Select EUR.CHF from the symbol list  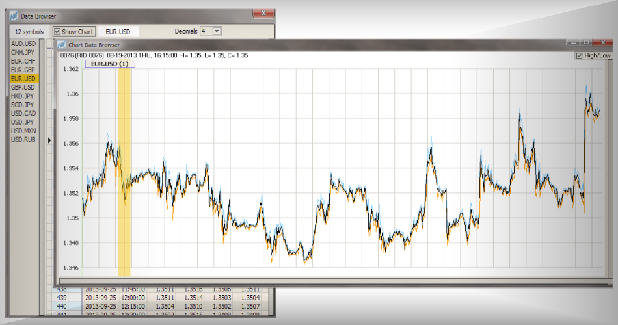23,61
